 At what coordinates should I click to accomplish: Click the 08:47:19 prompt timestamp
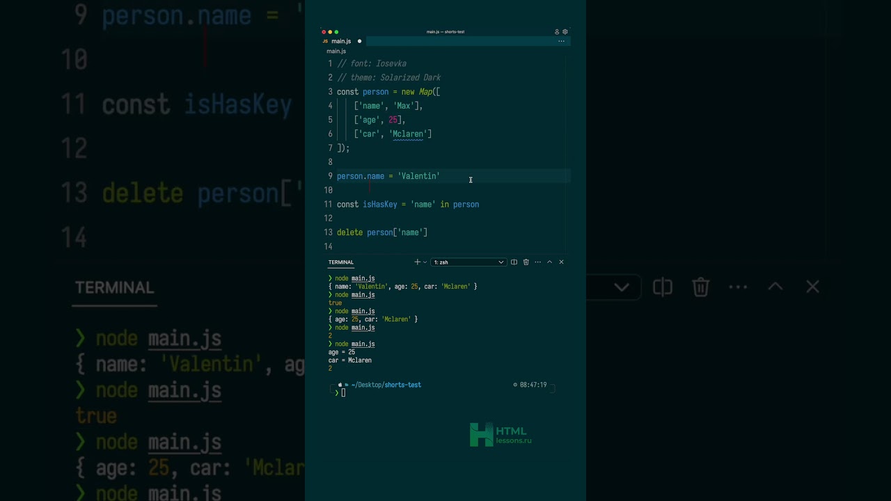[533, 385]
